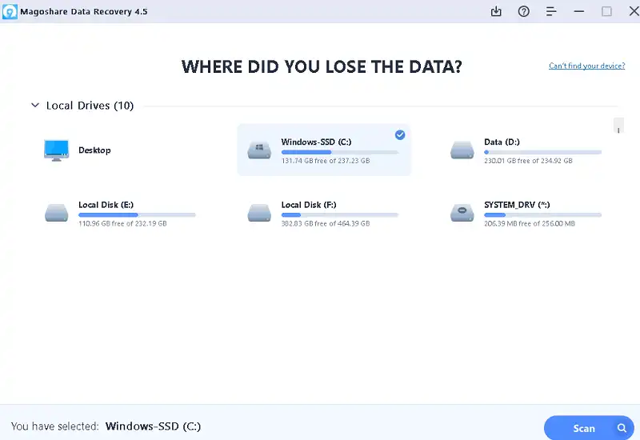Open the help question mark icon
The width and height of the screenshot is (640, 440).
point(524,11)
